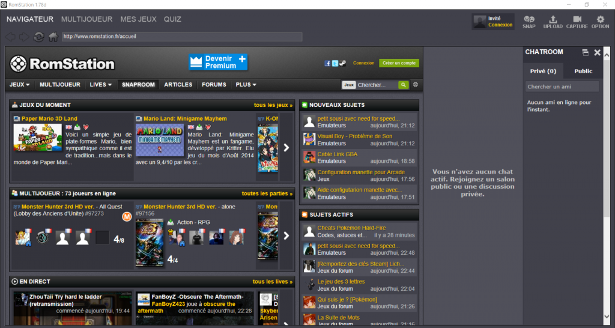
Task: Open the SNAP tool icon
Action: (529, 22)
